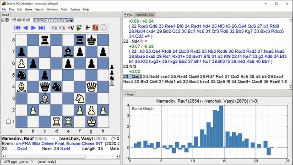Step back one move
This screenshot has height=165, width=293.
coord(26,28)
